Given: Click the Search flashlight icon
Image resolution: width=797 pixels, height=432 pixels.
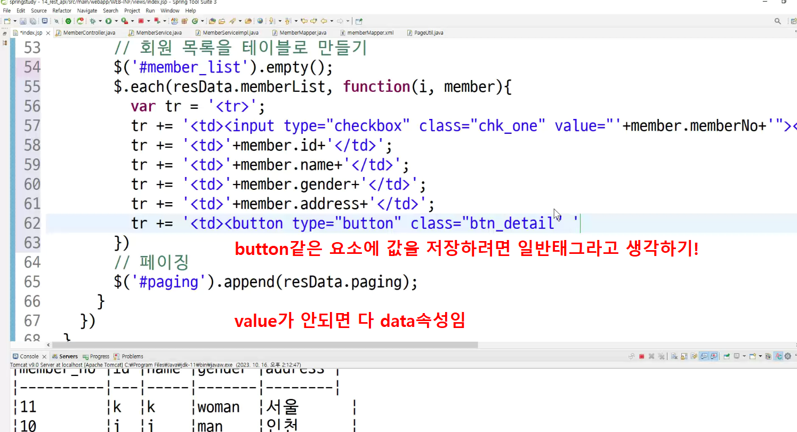Looking at the screenshot, I should (x=232, y=21).
